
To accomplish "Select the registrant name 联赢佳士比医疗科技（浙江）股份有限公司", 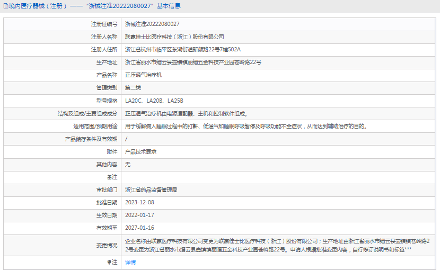I will (174, 37).
